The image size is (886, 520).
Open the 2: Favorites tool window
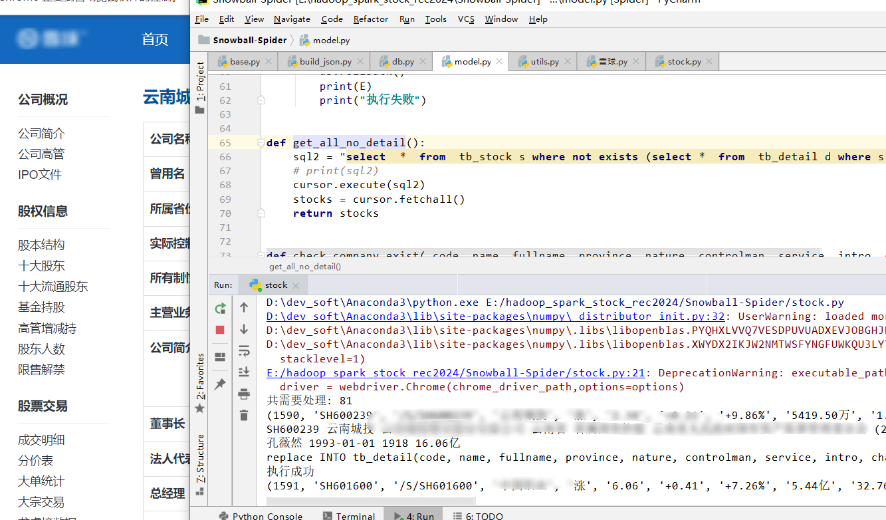199,382
